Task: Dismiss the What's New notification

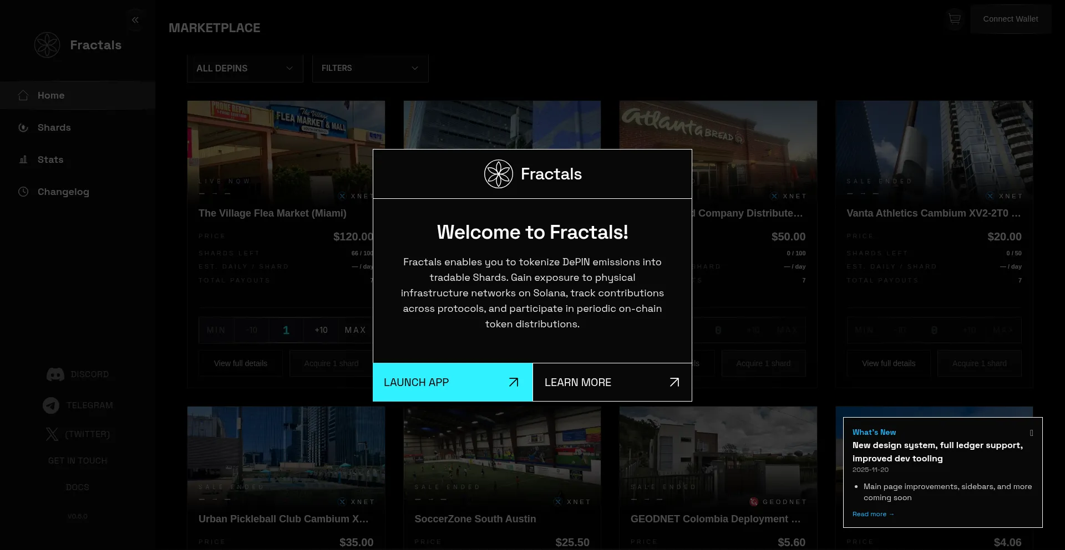Action: click(x=1031, y=433)
